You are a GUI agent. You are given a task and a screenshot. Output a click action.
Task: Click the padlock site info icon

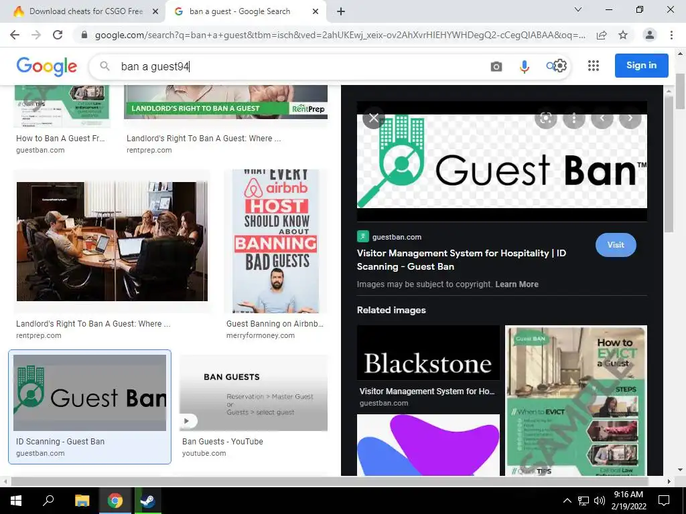click(x=84, y=35)
